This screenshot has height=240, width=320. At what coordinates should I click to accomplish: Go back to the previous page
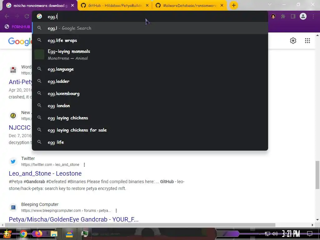click(7, 16)
